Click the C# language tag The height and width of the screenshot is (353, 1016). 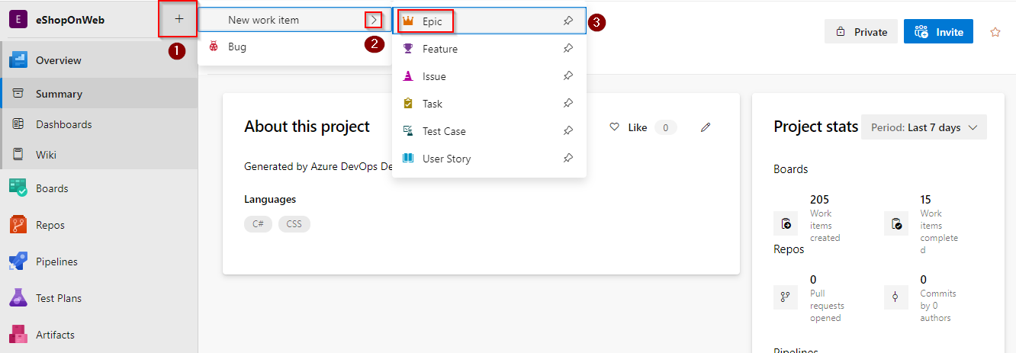[x=258, y=224]
